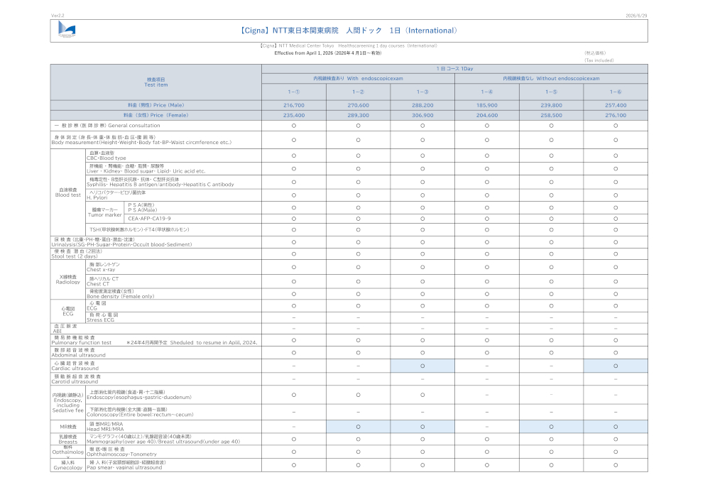Viewport: 710px width, 502px height.
Task: Click the male price '288,200'
Action: (422, 105)
